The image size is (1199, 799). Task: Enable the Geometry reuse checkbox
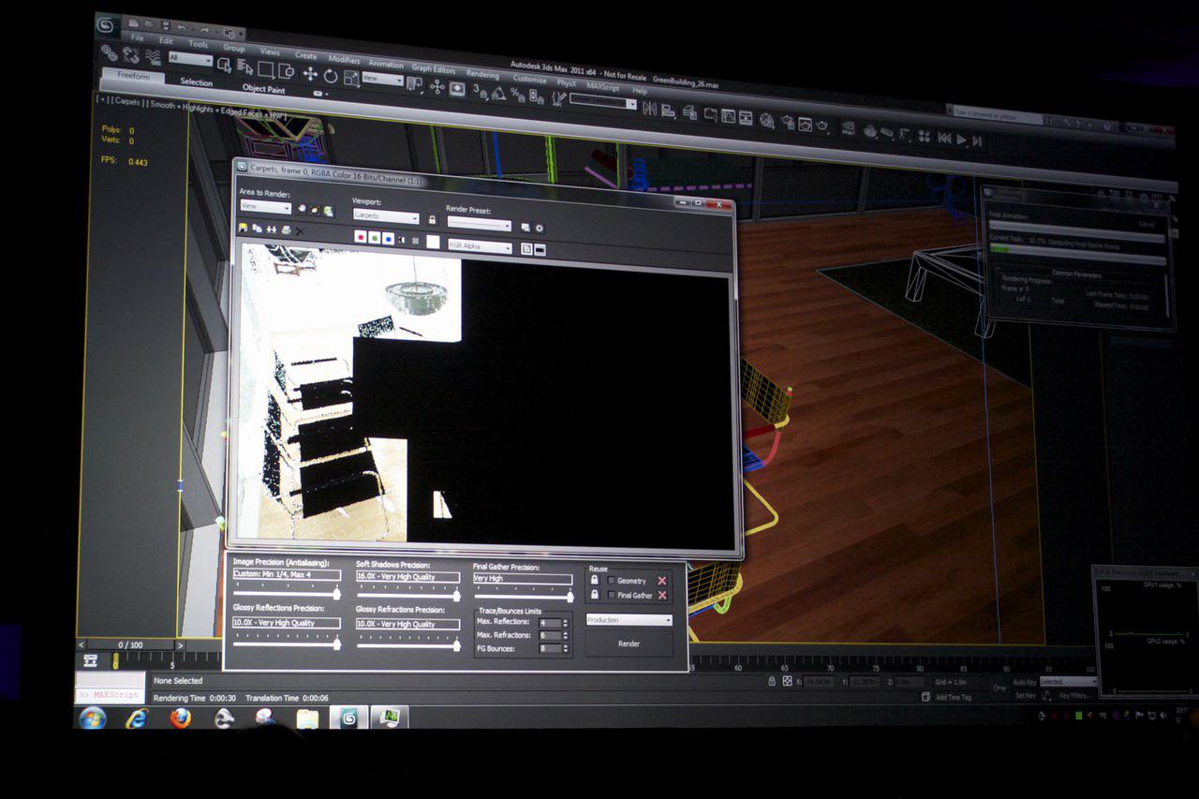point(611,581)
